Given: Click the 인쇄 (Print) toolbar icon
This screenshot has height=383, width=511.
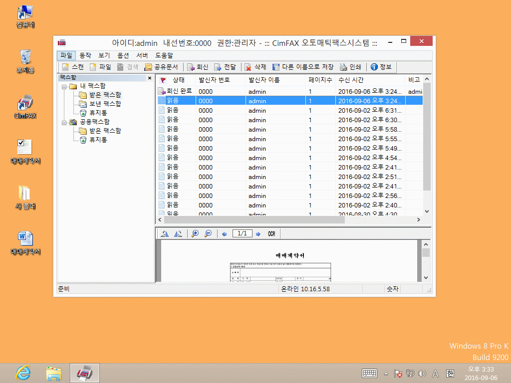Looking at the screenshot, I should click(x=350, y=67).
